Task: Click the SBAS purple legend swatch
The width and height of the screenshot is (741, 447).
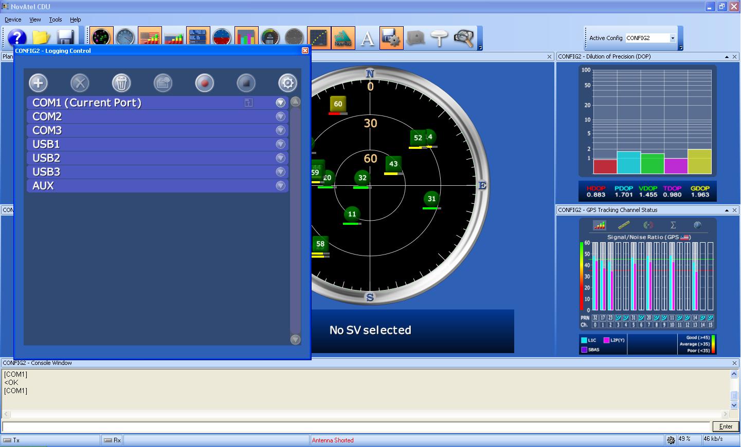Action: tap(584, 350)
